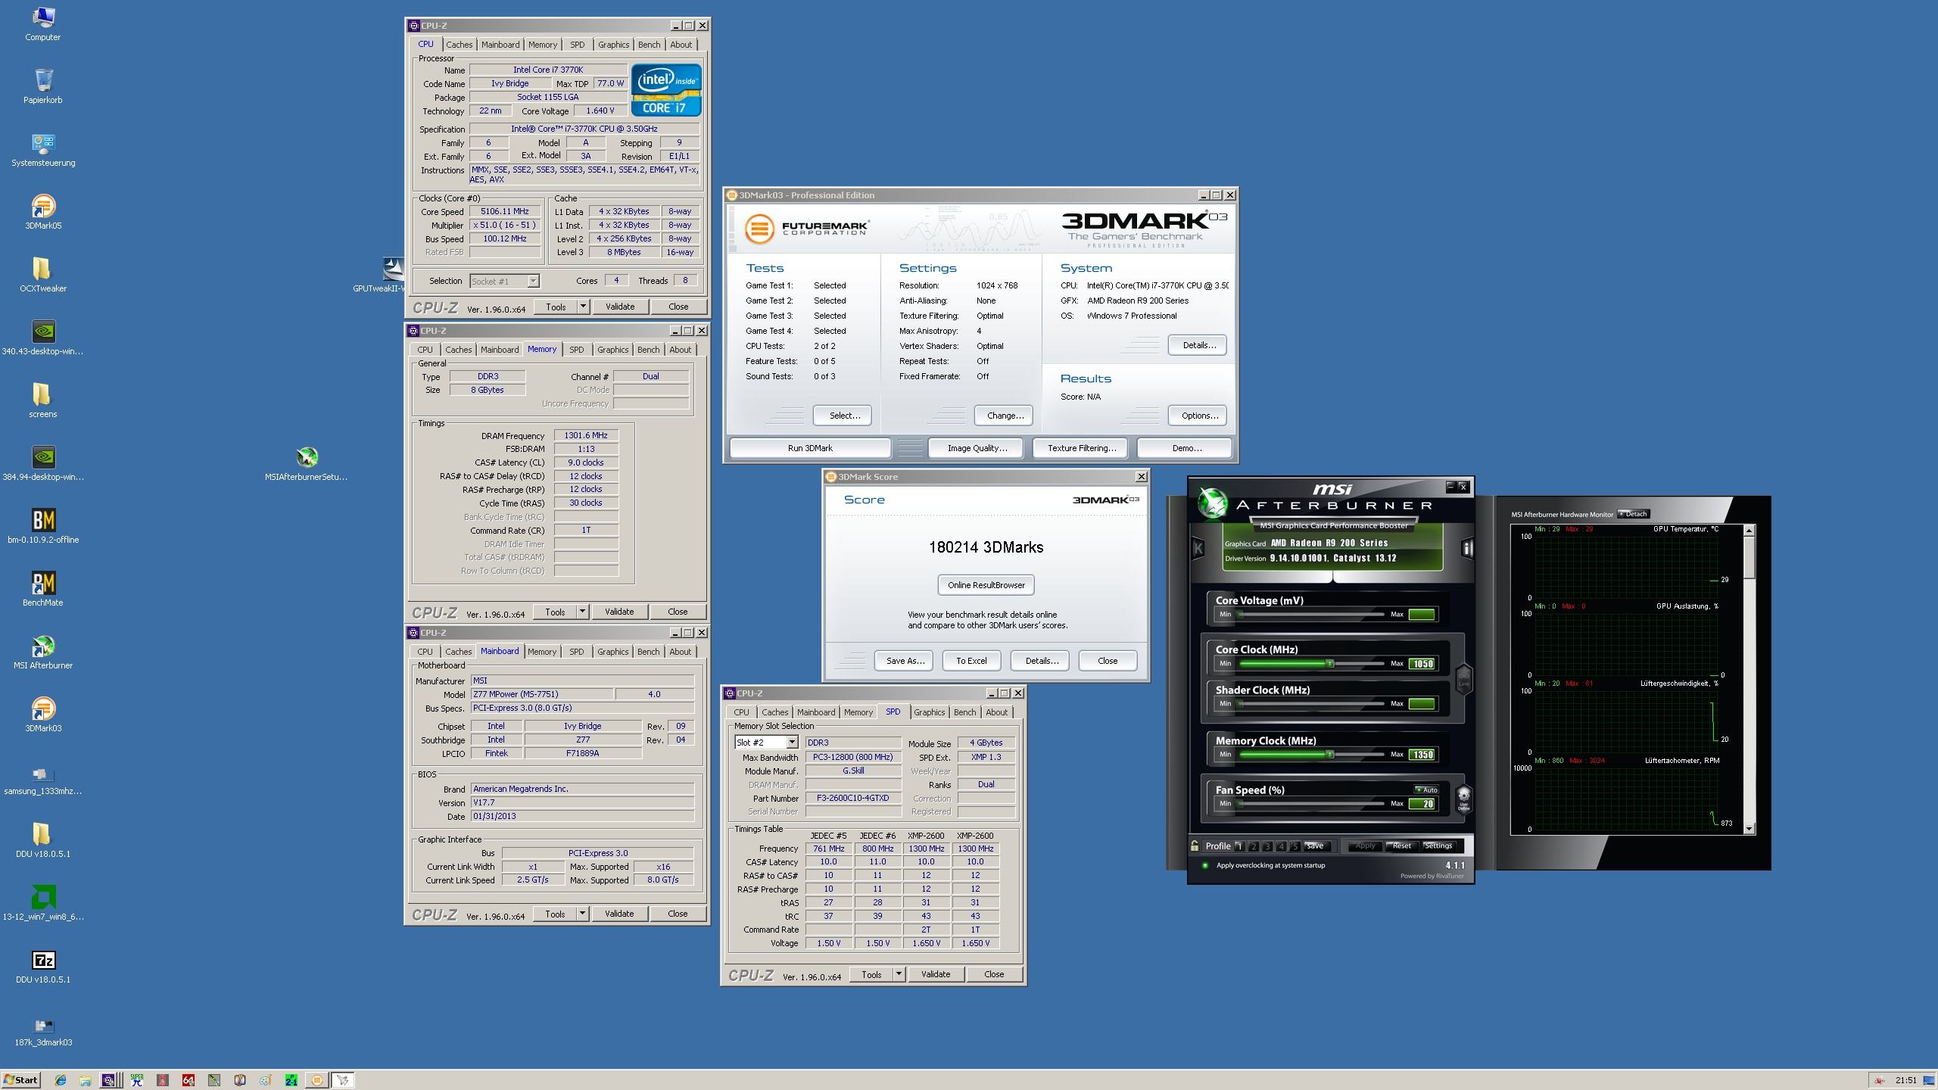Click the Reset button in Afterburner
1938x1090 pixels.
[1401, 846]
